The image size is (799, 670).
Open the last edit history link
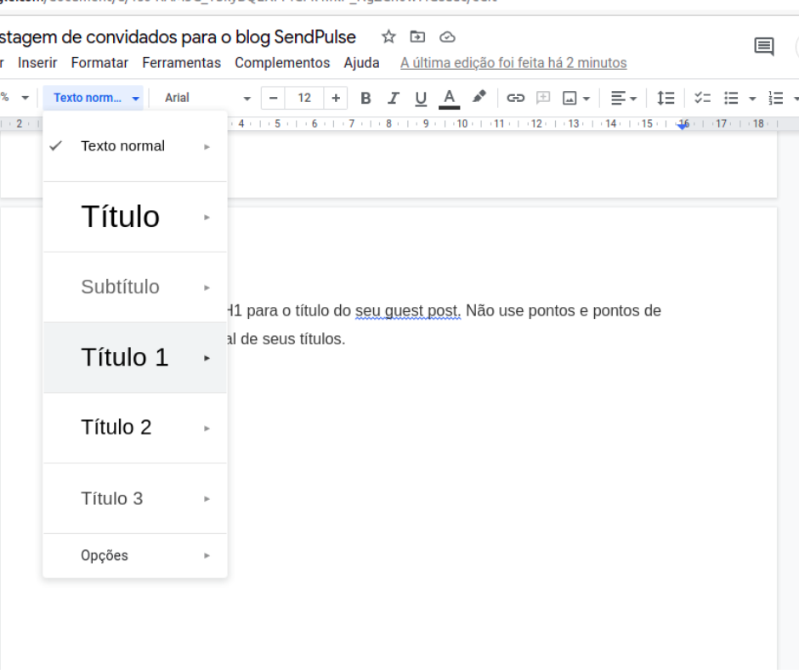click(x=513, y=63)
